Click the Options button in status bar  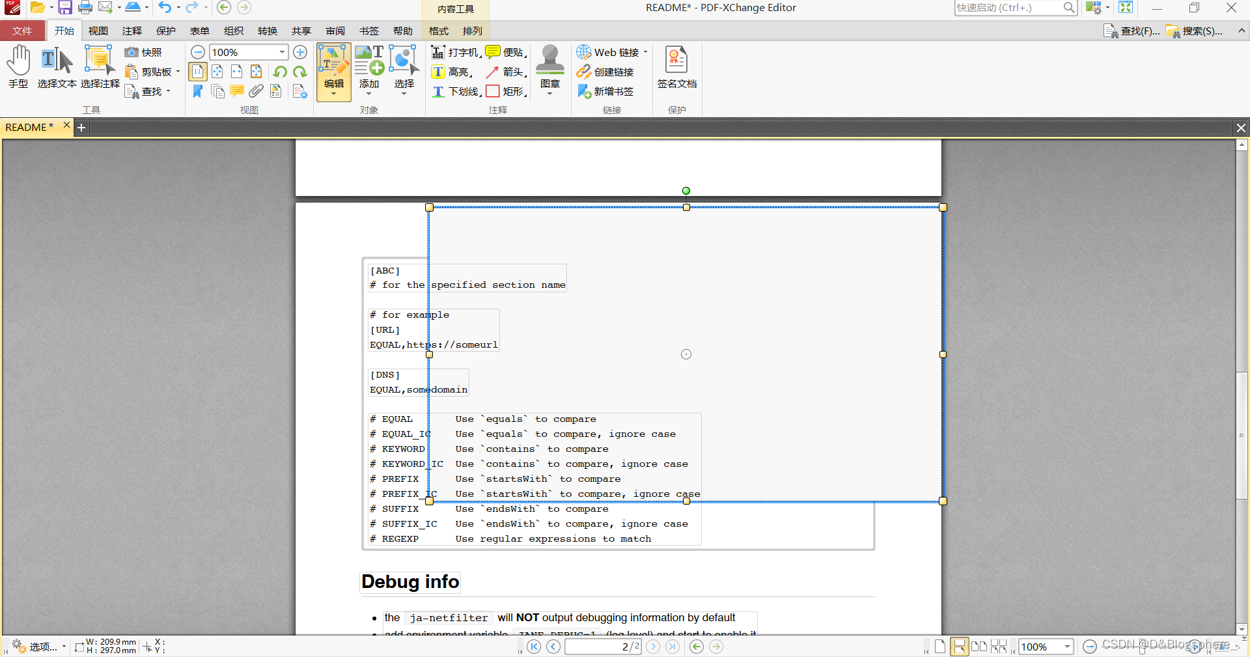click(40, 647)
